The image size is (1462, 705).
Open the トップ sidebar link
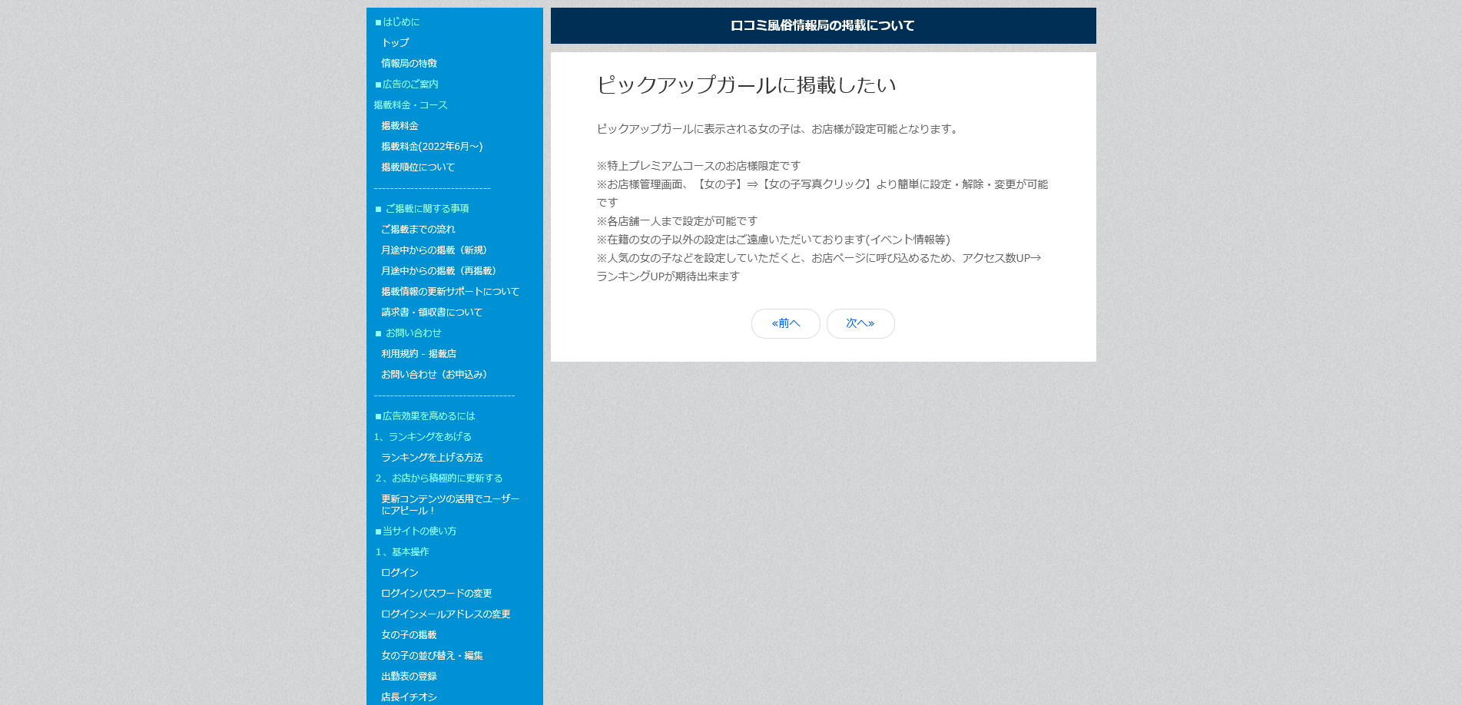395,43
